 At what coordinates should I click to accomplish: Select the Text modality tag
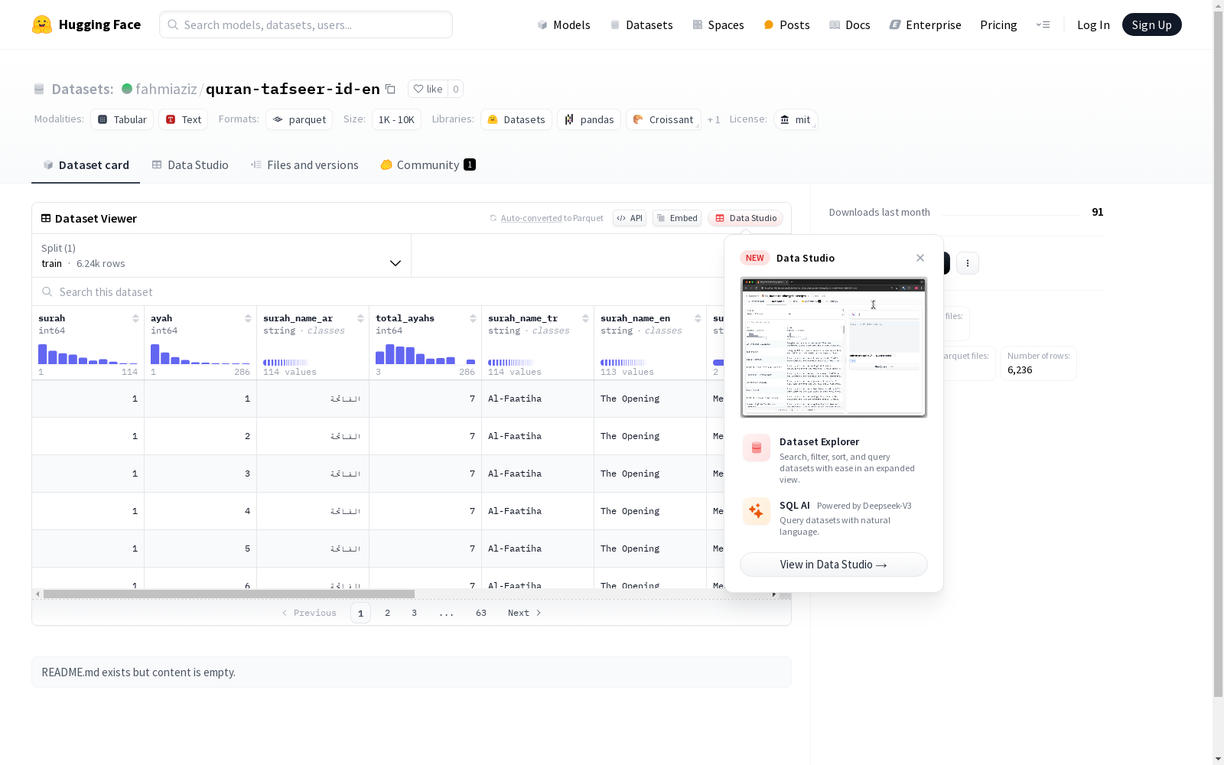coord(184,119)
